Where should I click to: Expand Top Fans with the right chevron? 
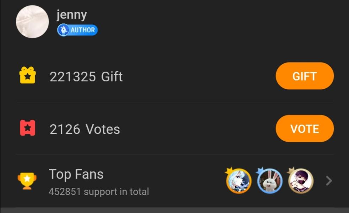click(329, 181)
